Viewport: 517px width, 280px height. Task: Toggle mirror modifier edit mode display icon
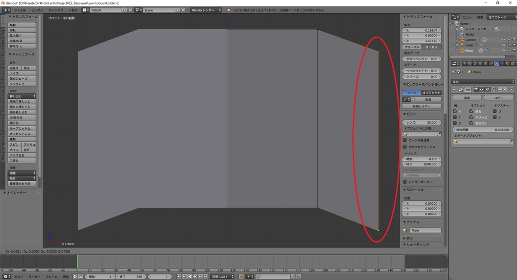(x=487, y=90)
